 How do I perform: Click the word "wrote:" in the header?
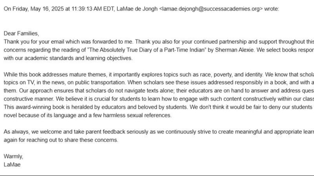[x=271, y=9]
